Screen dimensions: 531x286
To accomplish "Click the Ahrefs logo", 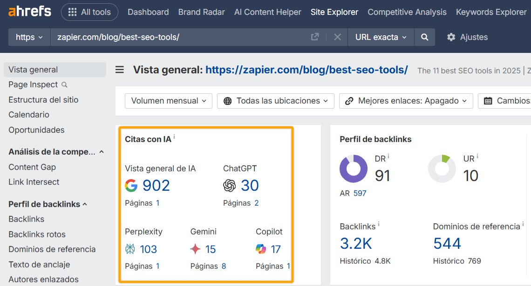I will [29, 12].
